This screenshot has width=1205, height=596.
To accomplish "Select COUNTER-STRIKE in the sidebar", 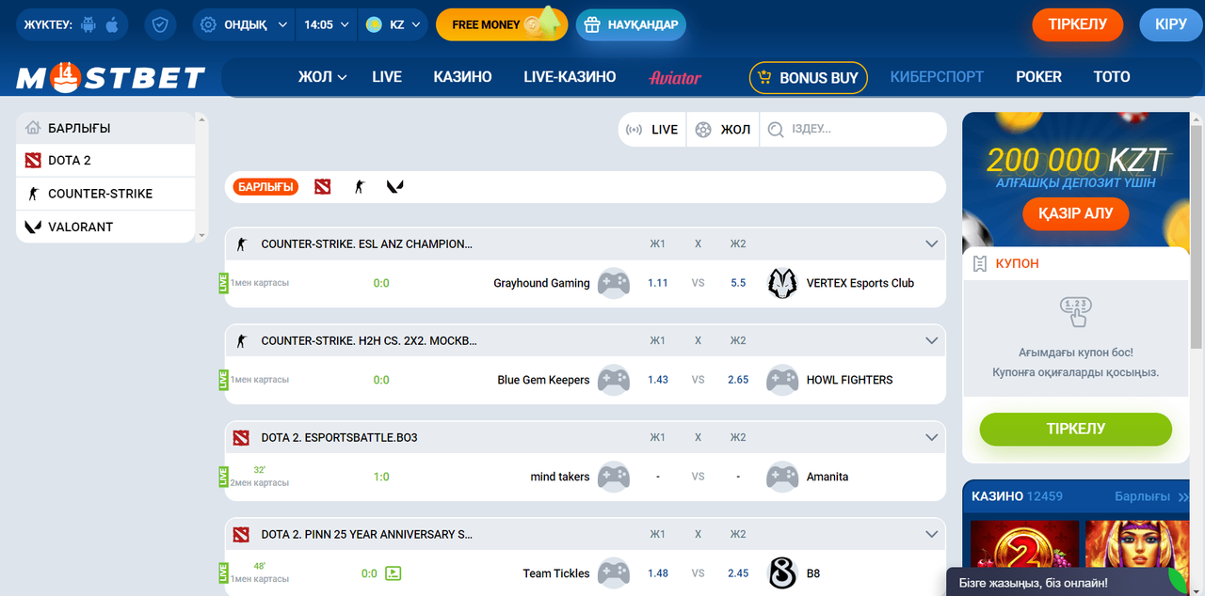I will [105, 194].
